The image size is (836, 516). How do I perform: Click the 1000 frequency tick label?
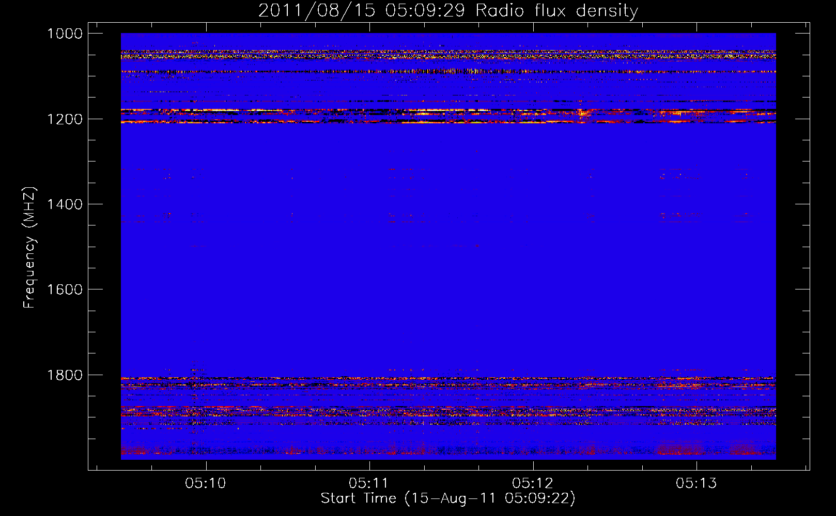(x=65, y=34)
